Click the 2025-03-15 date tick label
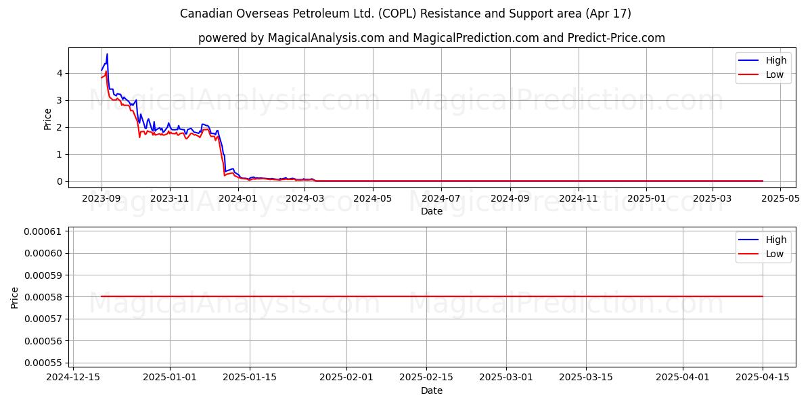This screenshot has height=406, width=812. tap(586, 377)
